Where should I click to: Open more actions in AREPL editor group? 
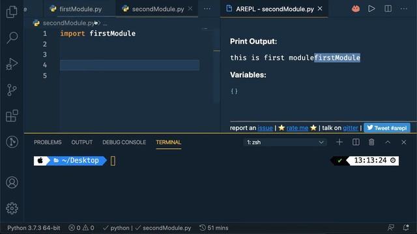click(x=404, y=8)
